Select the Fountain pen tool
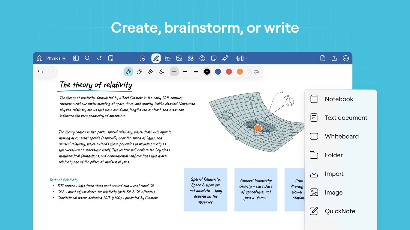This screenshot has width=410, height=230. [x=150, y=72]
